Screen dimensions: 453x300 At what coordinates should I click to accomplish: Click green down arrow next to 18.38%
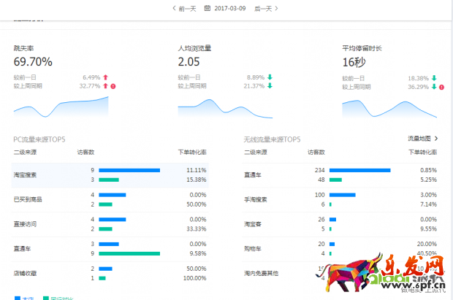[x=434, y=77]
